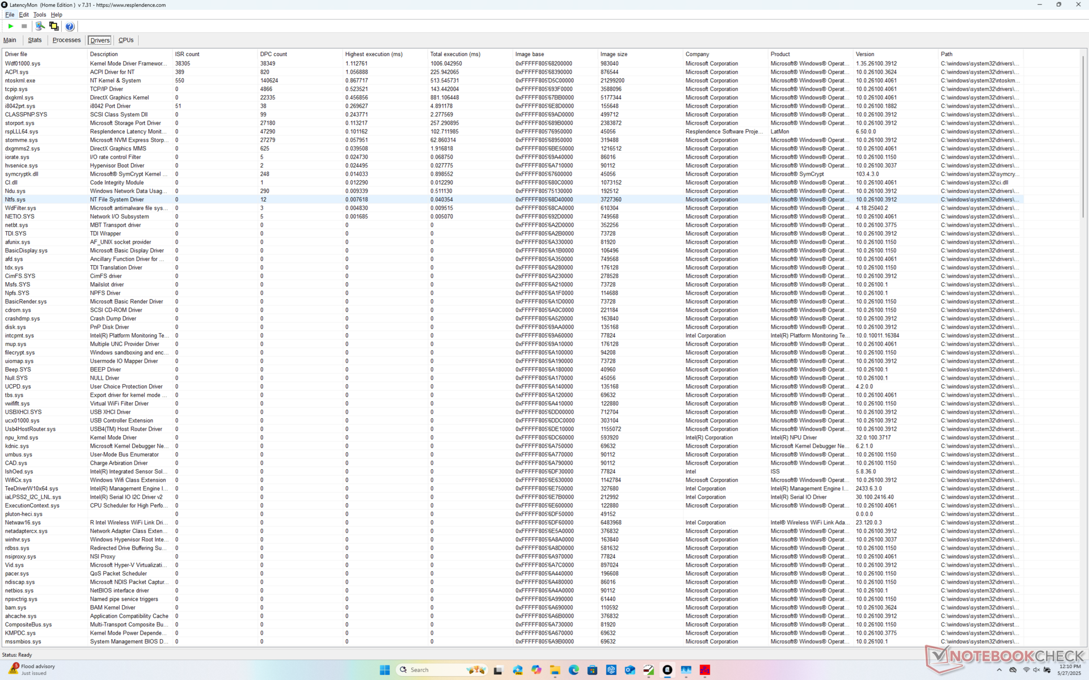Select the Drivers tab
This screenshot has width=1089, height=680.
click(x=100, y=40)
